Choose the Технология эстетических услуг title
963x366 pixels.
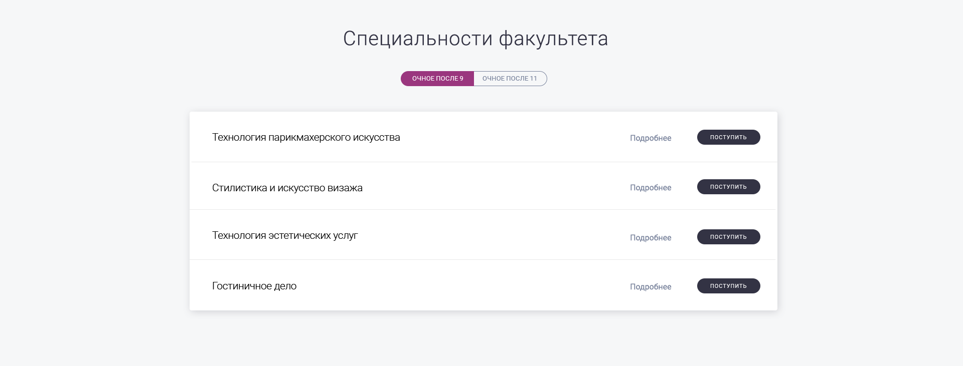[x=285, y=236]
